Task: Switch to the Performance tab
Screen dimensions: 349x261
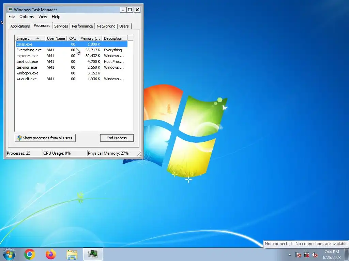Action: (x=82, y=26)
